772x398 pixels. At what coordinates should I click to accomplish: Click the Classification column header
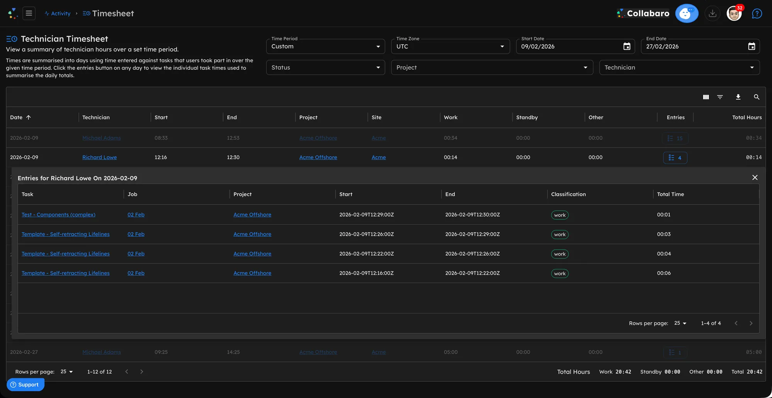click(568, 194)
